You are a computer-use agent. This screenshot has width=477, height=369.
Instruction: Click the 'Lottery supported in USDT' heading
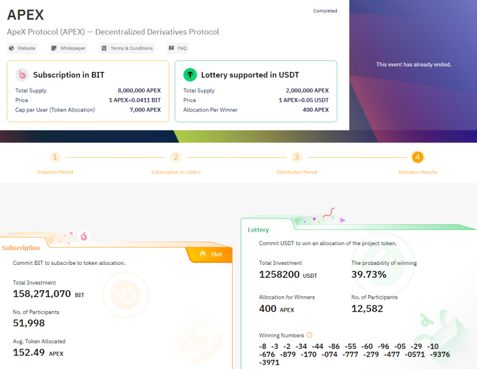pyautogui.click(x=250, y=75)
